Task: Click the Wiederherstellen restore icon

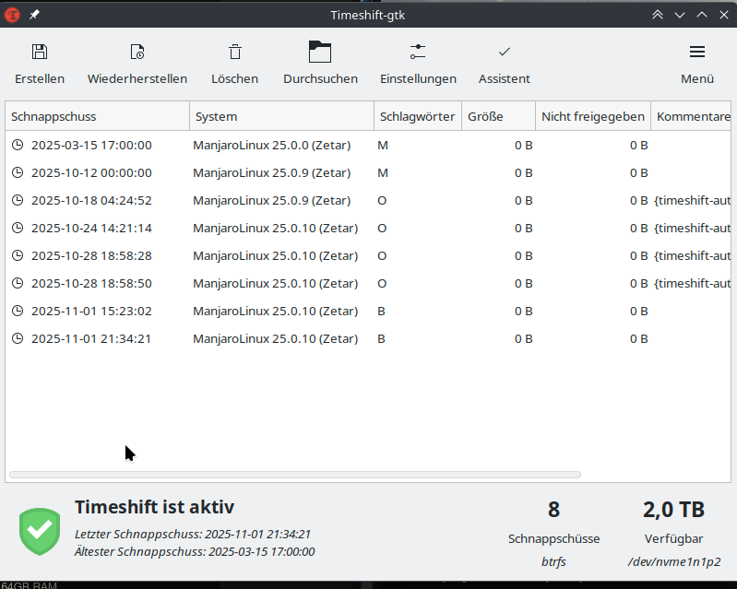Action: tap(137, 52)
